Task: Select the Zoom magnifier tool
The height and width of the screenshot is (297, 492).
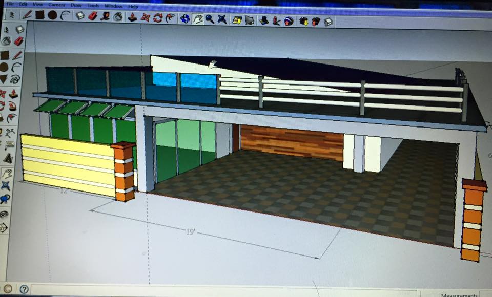Action: pyautogui.click(x=210, y=19)
